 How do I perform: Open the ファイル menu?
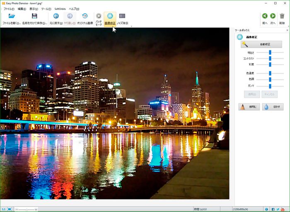9,9
